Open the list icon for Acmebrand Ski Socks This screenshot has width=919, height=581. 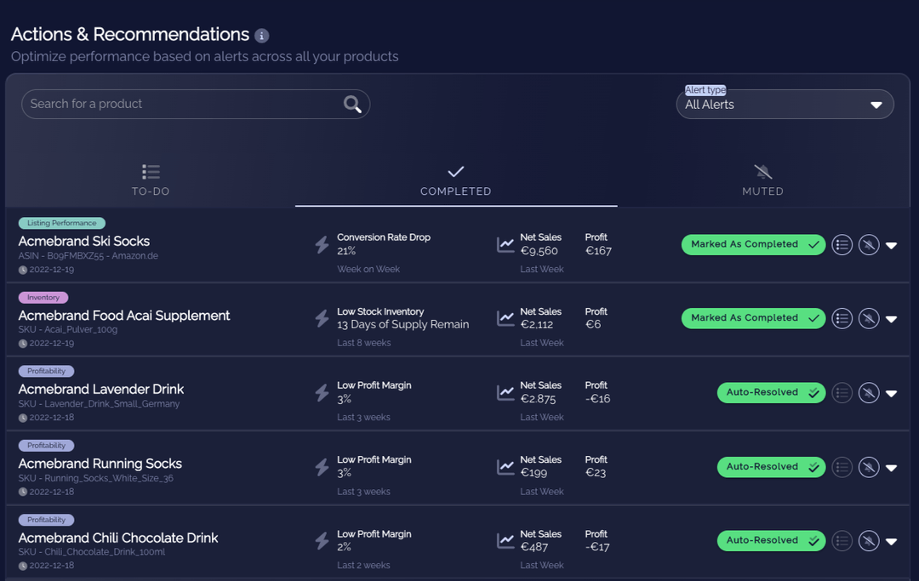pyautogui.click(x=842, y=245)
